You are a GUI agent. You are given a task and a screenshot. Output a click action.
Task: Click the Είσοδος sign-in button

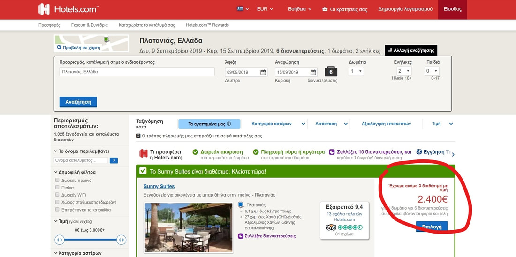pyautogui.click(x=453, y=9)
